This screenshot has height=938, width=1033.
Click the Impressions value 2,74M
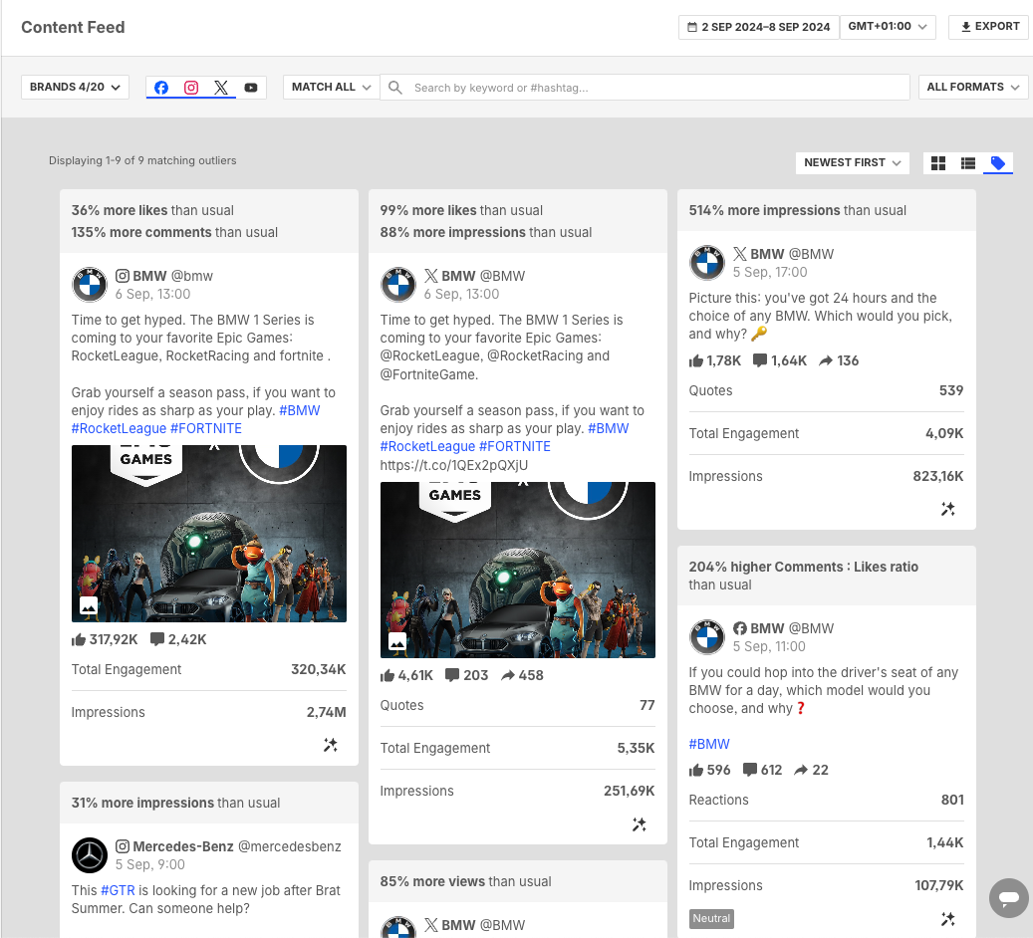(x=326, y=712)
